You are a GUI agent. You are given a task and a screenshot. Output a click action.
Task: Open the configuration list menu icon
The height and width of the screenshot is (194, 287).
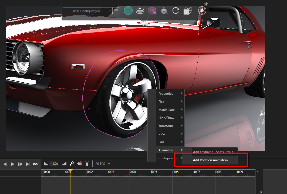click(x=116, y=11)
